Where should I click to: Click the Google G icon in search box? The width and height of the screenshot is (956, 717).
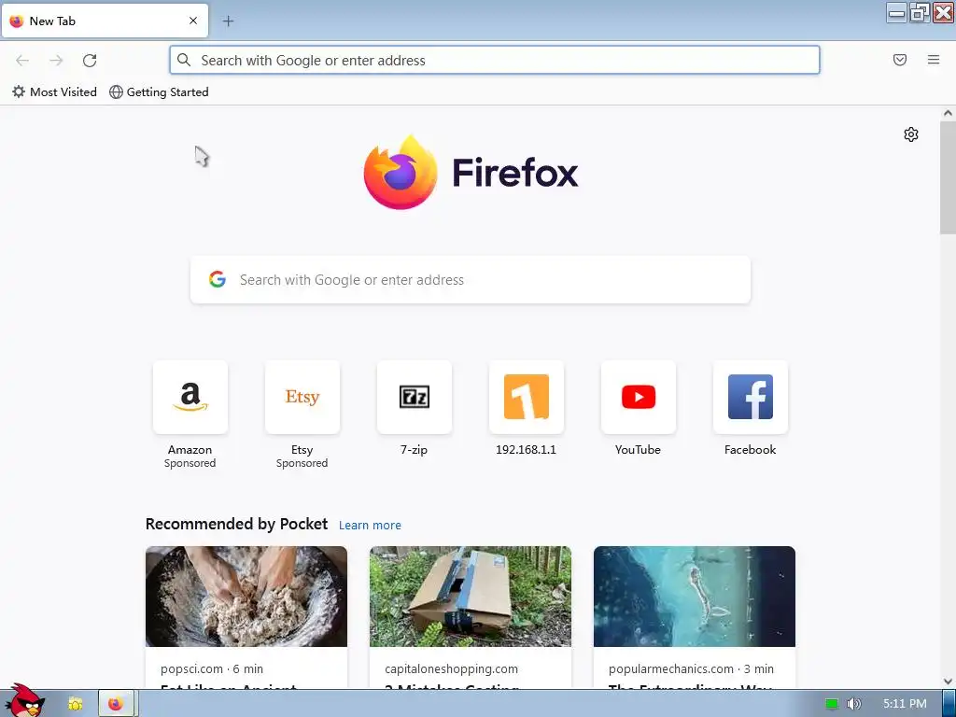[218, 279]
